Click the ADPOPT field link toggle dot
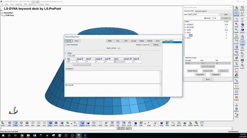Viewport: 247px width, 138px height. 131,59
